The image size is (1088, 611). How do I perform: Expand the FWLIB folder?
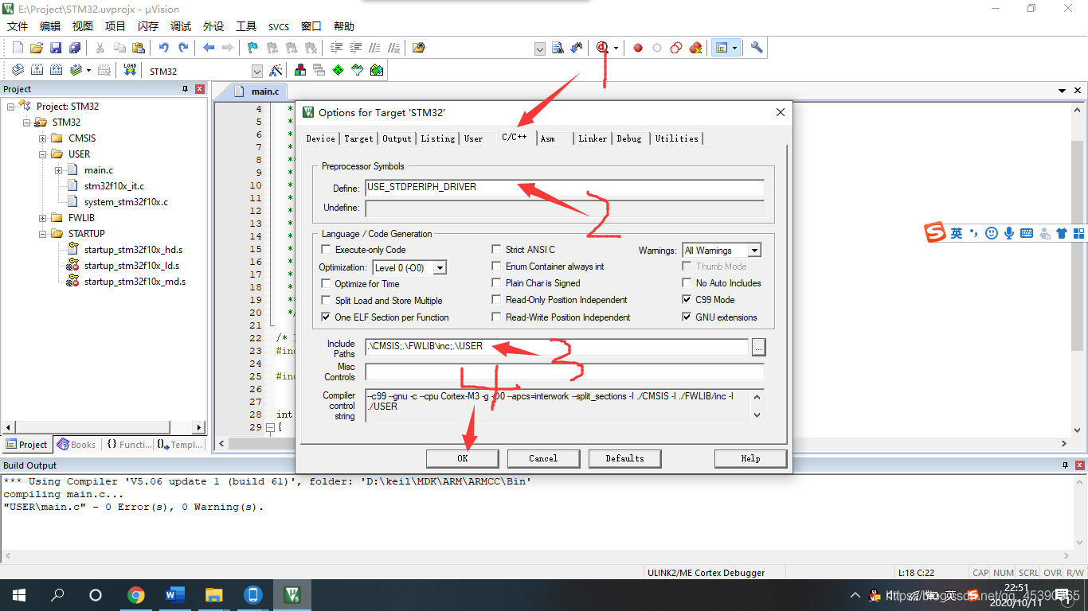(43, 218)
